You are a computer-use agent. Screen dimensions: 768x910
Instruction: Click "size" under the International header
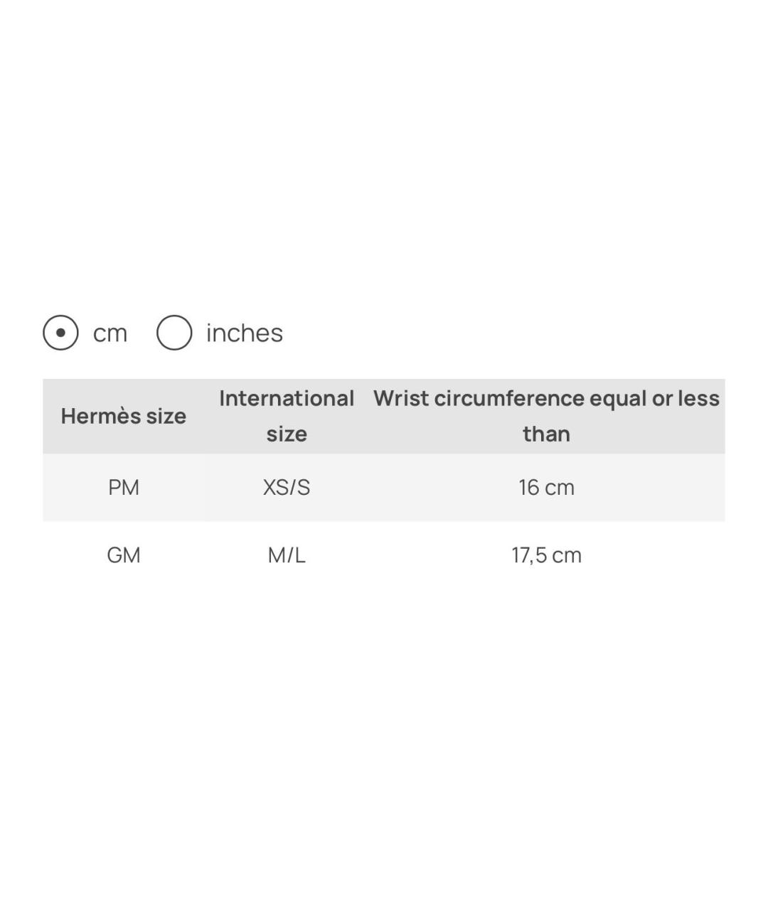287,434
